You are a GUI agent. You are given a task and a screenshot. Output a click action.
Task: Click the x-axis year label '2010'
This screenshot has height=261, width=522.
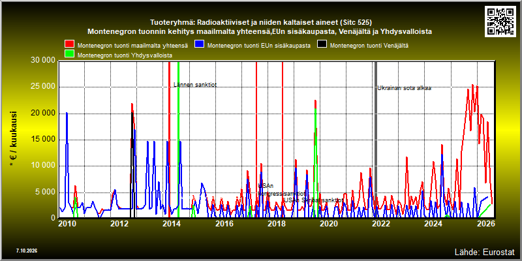tap(66, 223)
